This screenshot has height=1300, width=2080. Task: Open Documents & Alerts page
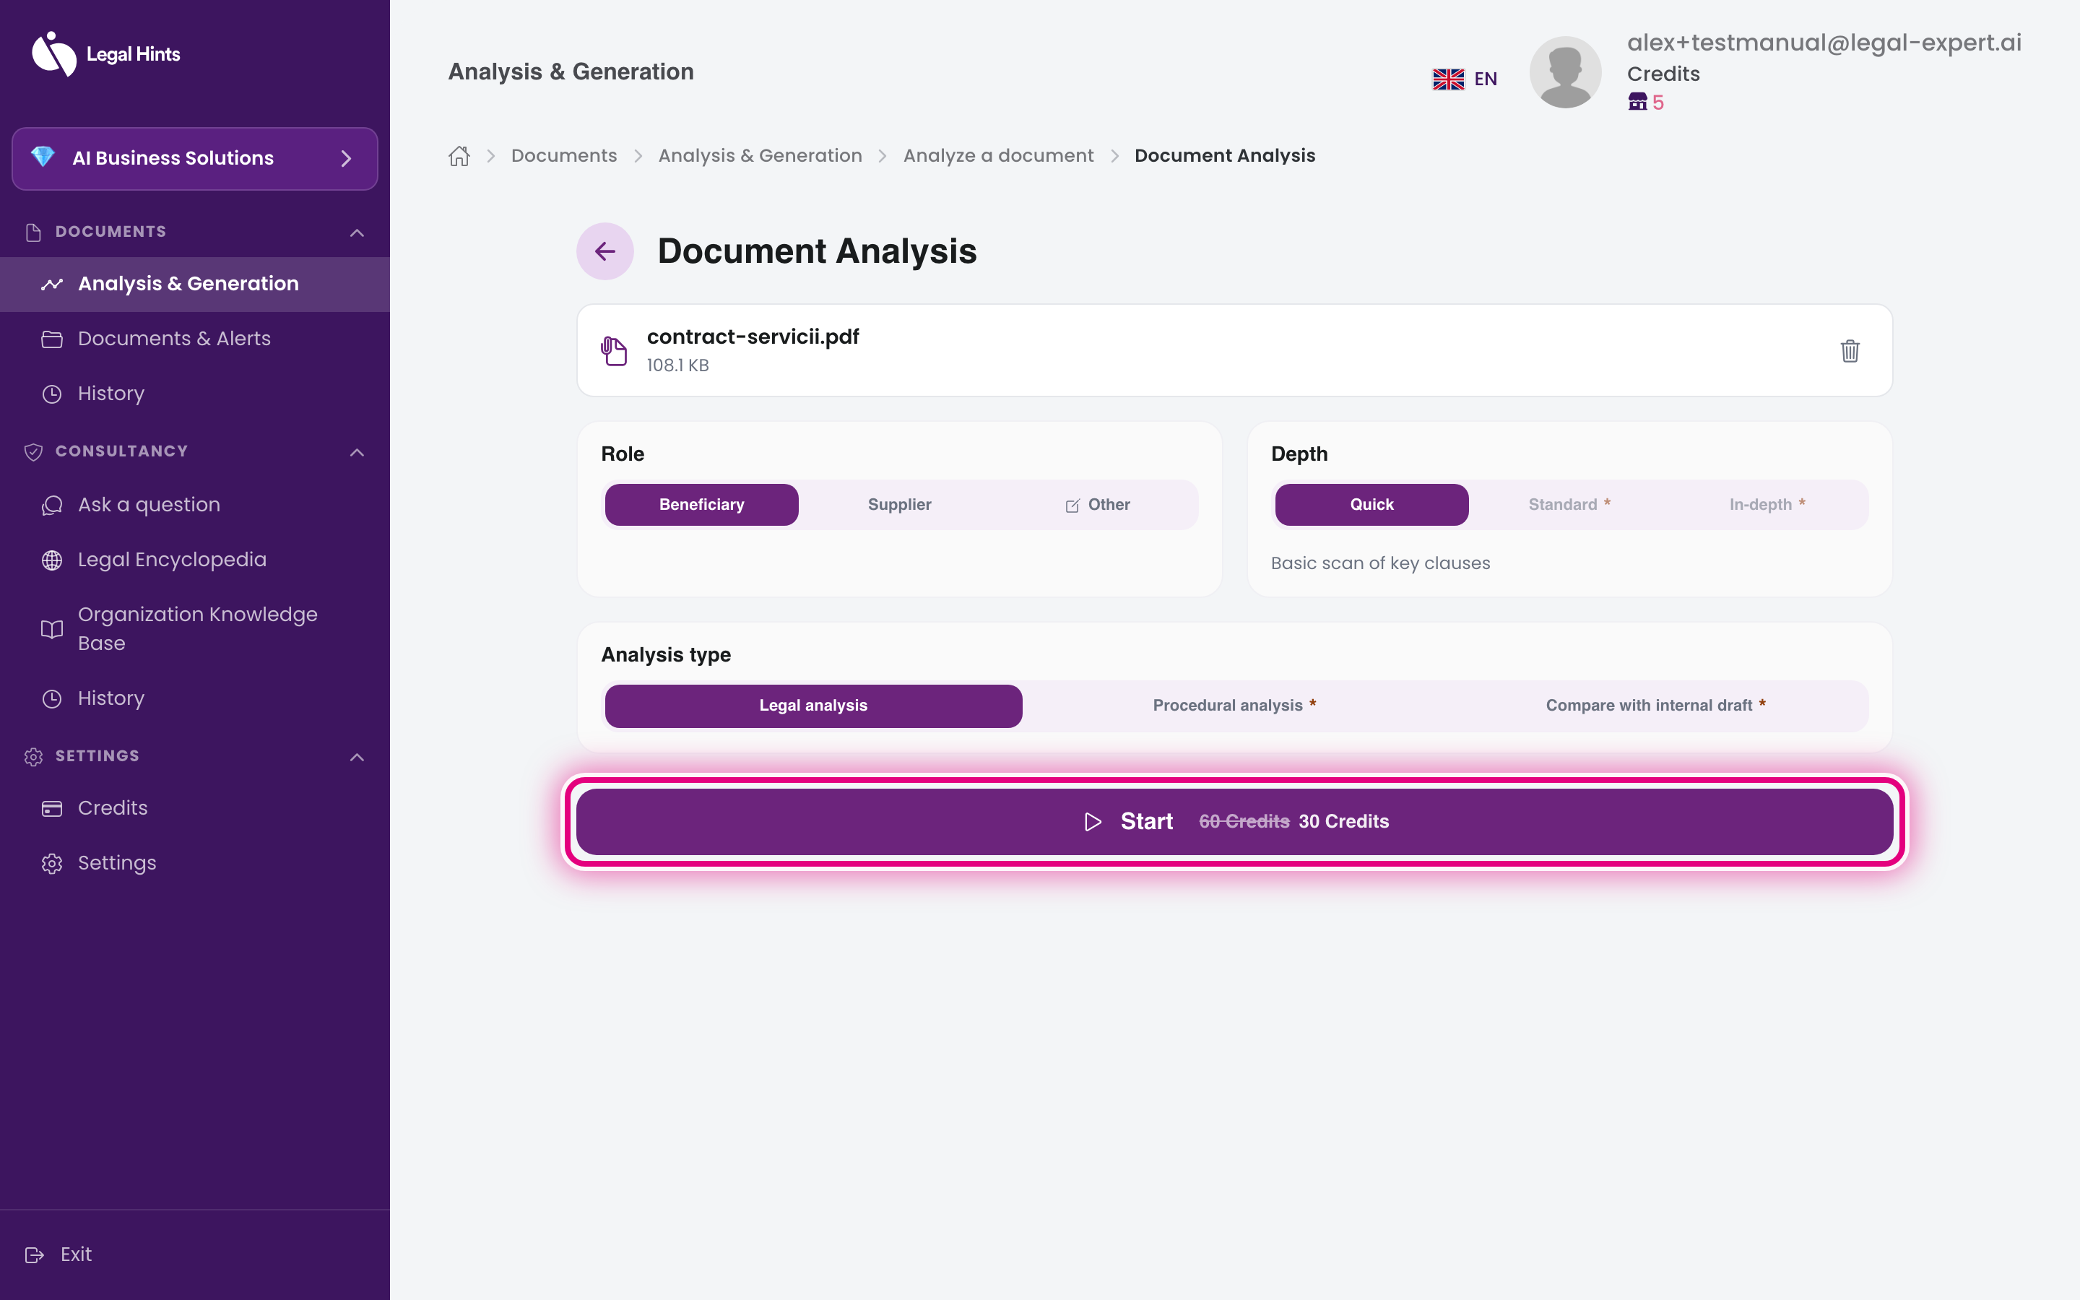[195, 339]
